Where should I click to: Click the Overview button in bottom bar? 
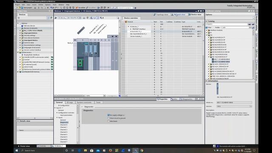(44, 146)
